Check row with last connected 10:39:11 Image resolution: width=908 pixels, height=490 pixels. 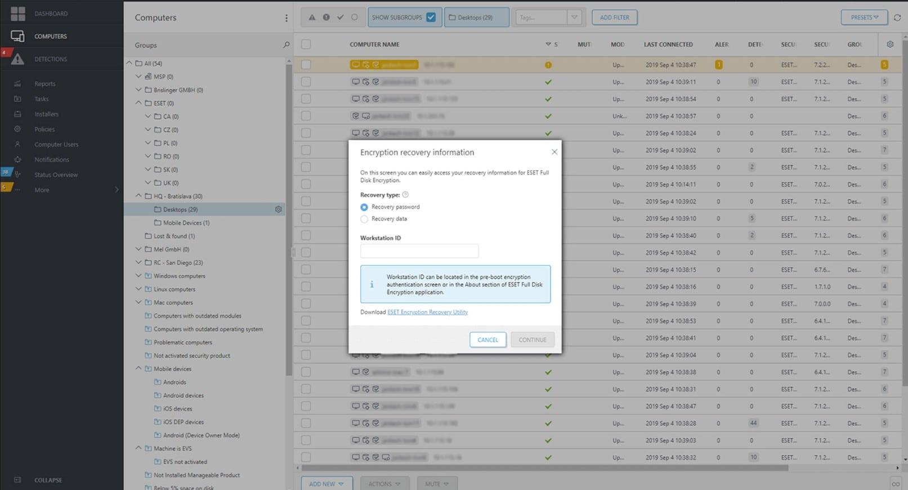coord(306,82)
